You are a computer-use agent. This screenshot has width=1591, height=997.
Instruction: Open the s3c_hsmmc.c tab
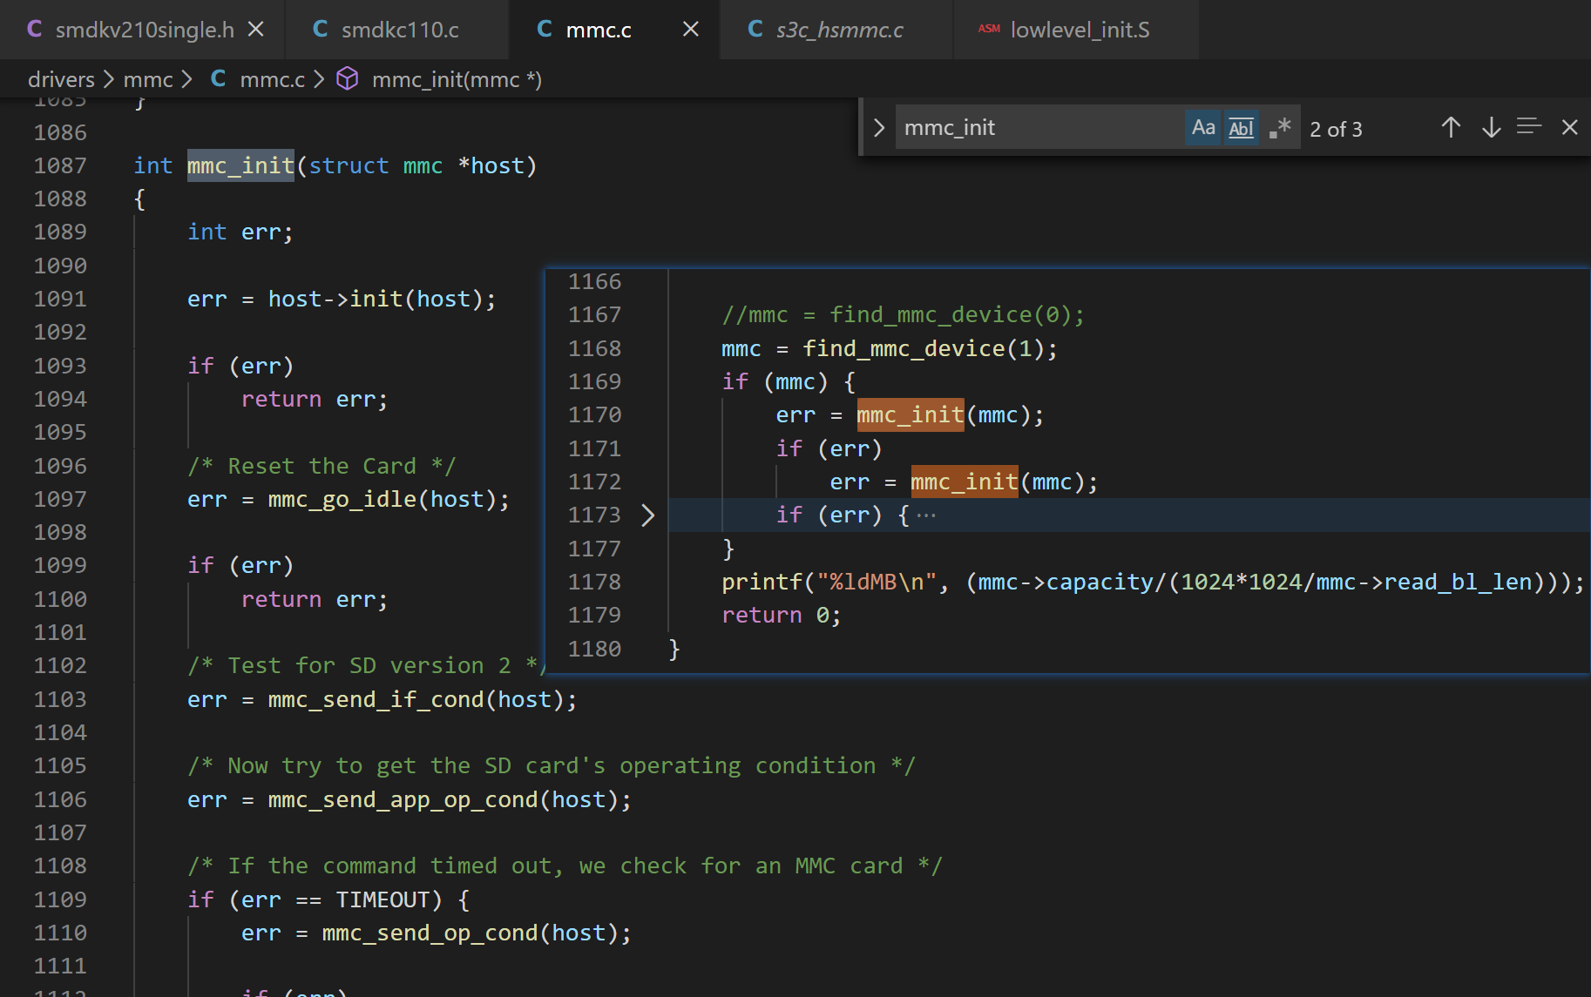pyautogui.click(x=838, y=30)
